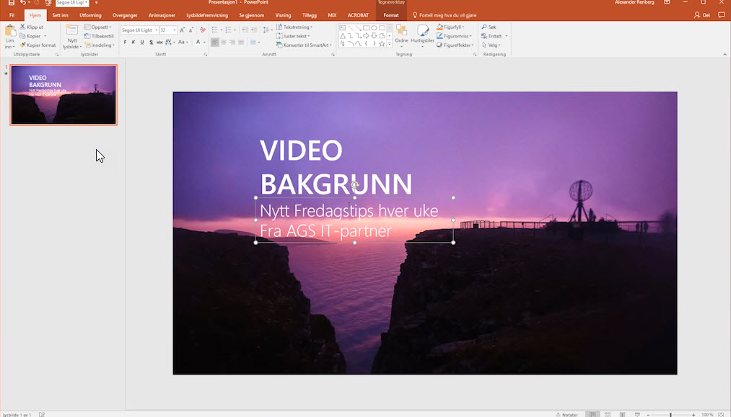731x417 pixels.
Task: Select the right arrow shape in gallery
Action: [367, 36]
